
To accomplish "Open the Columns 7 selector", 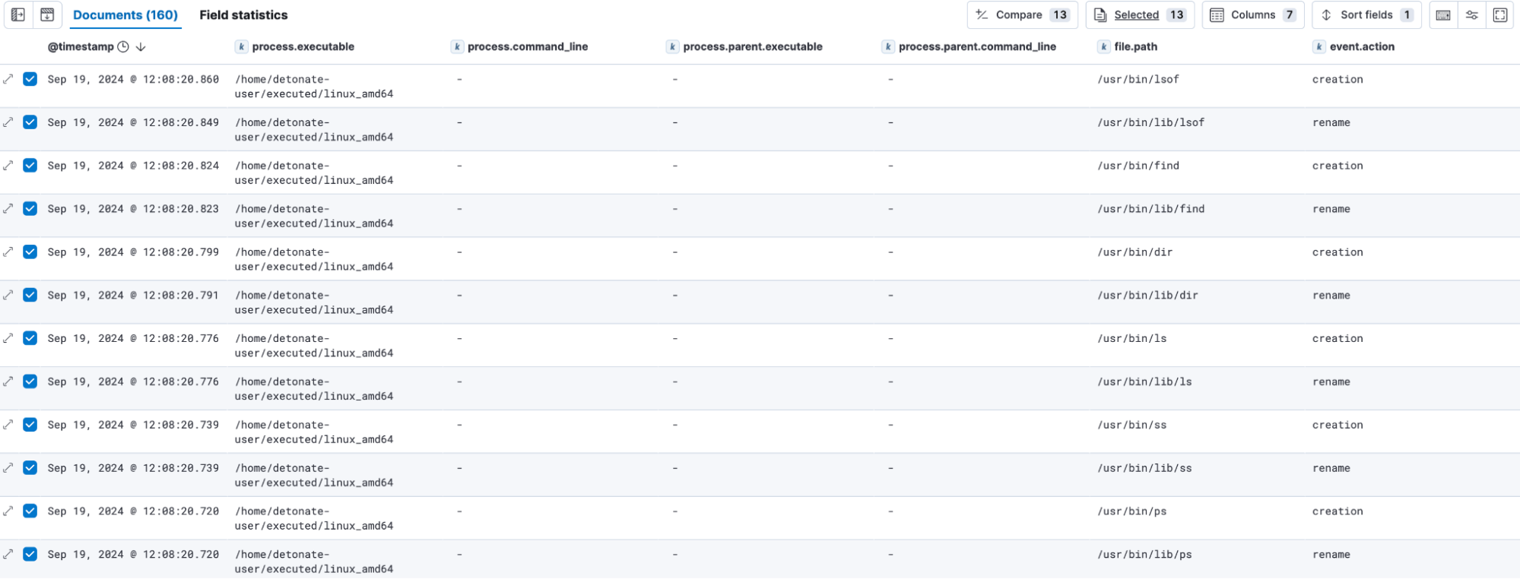I will [1252, 15].
